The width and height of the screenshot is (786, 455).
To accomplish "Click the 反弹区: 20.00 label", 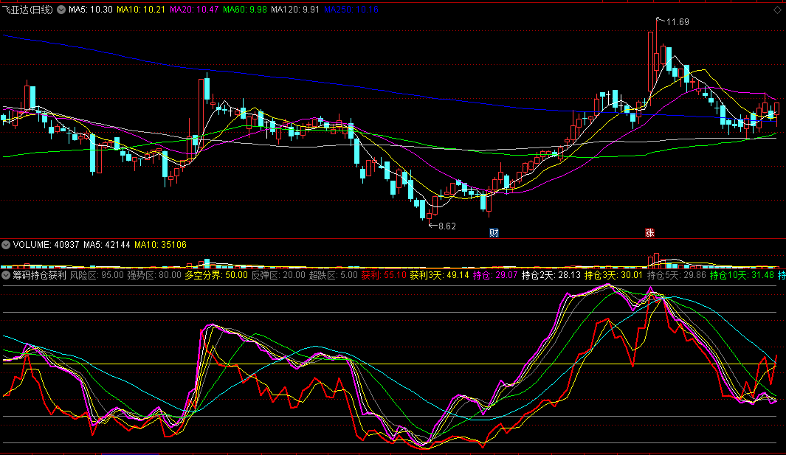I will [x=278, y=275].
